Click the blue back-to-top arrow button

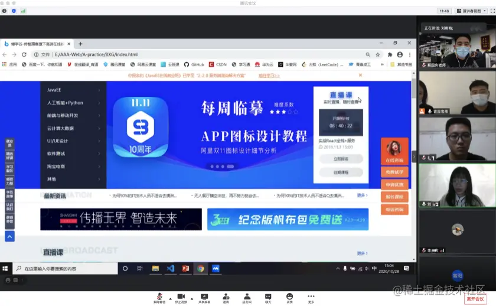[x=9, y=236]
